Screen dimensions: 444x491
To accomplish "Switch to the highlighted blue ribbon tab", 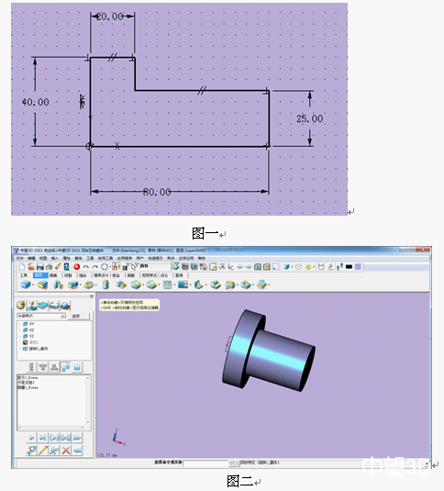I will (x=39, y=275).
